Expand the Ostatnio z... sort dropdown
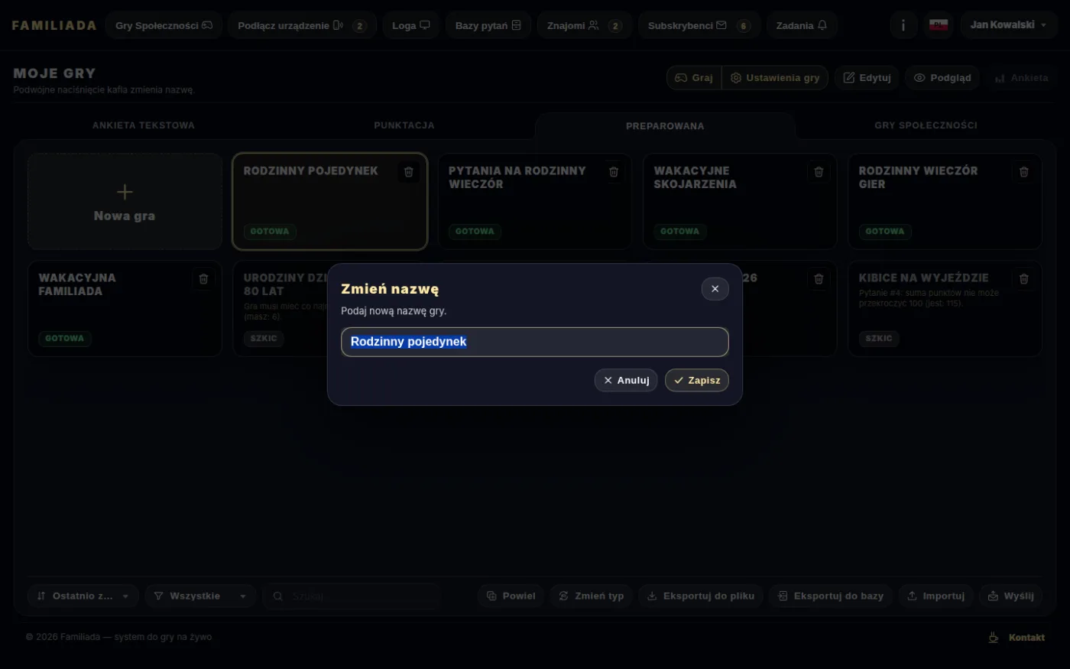The height and width of the screenshot is (669, 1070). point(83,596)
